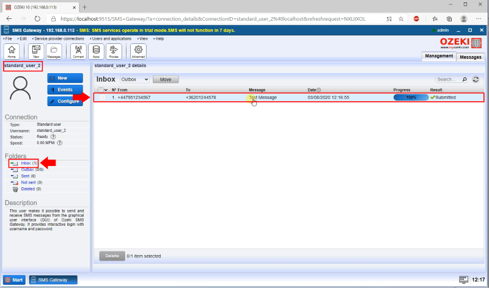Screen dimensions: 489x288
Task: Expand the arrow beside the header checkbox
Action: (106, 90)
